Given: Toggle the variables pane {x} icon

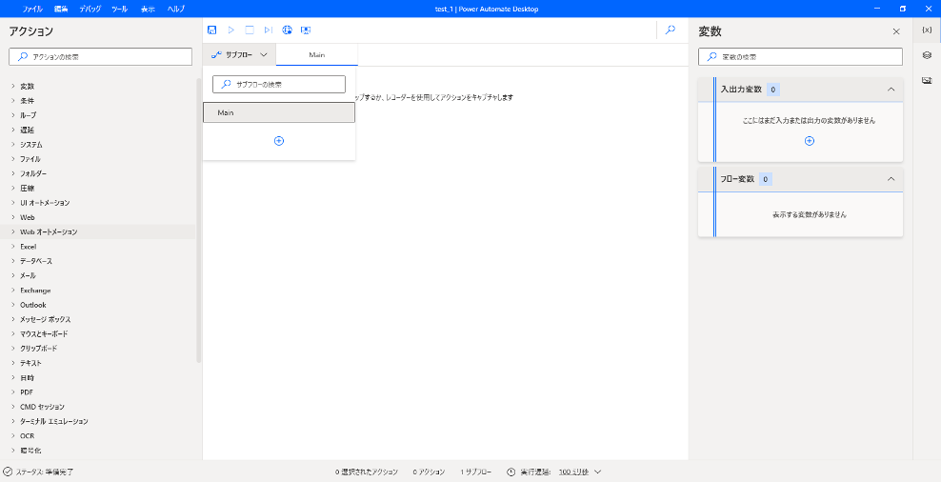Looking at the screenshot, I should coord(927,30).
